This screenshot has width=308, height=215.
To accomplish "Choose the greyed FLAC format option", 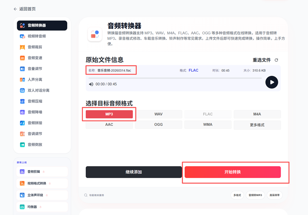I will (208, 114).
